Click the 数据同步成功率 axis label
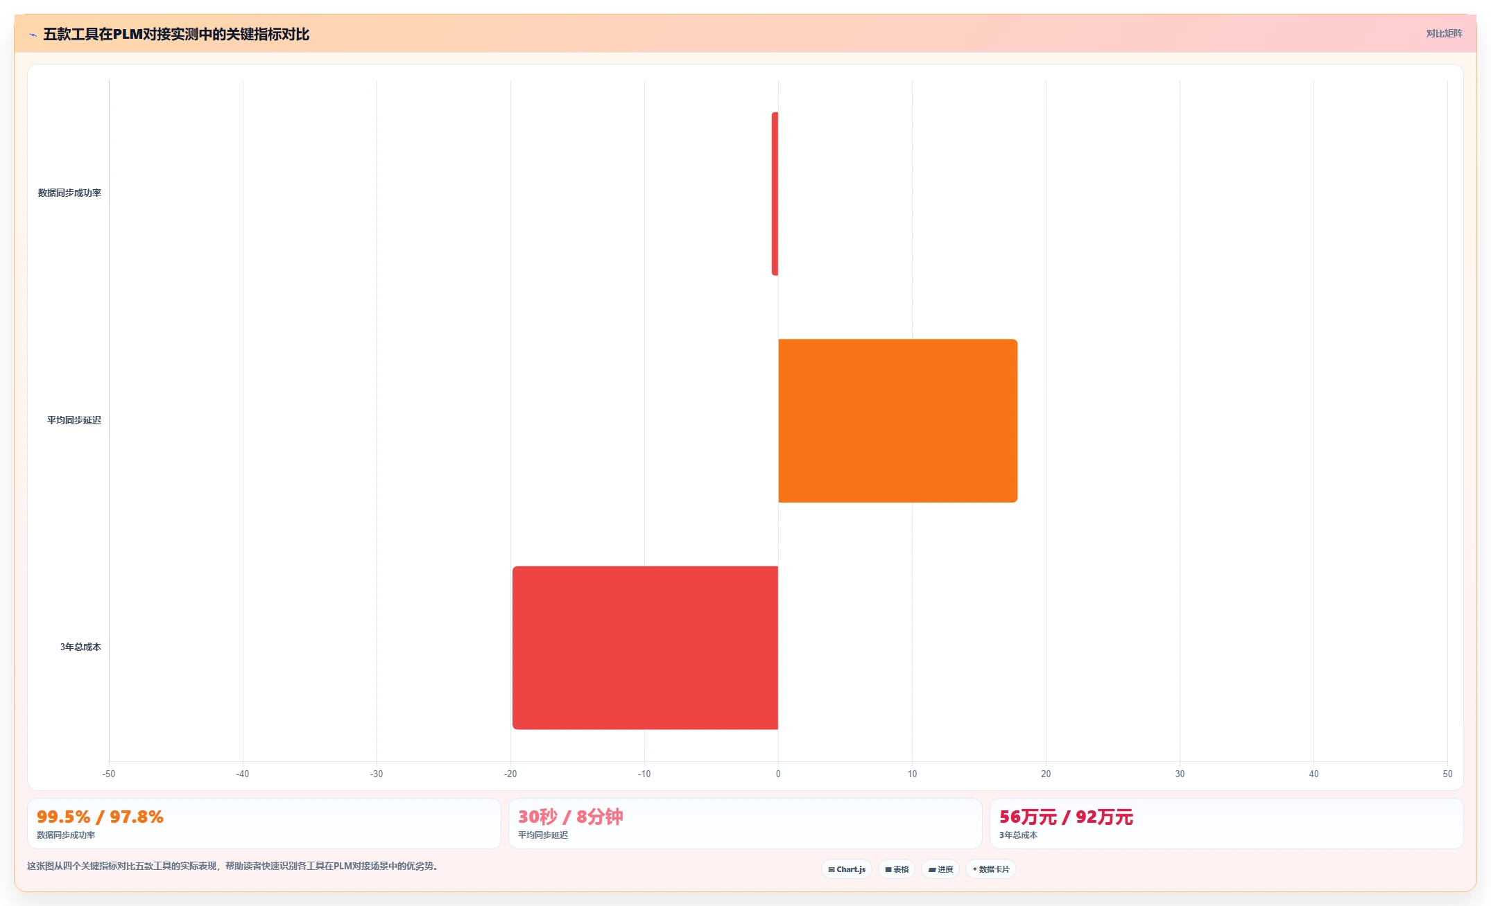 pos(69,193)
